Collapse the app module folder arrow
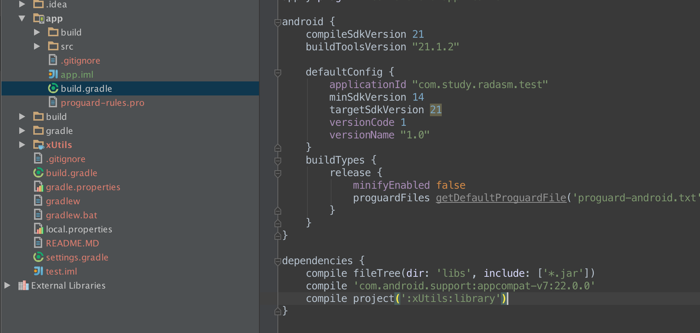 [x=22, y=18]
